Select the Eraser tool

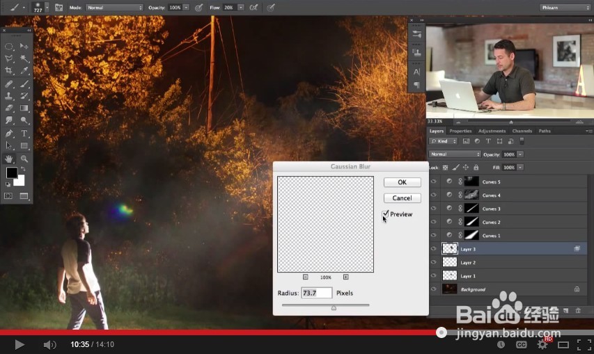point(9,108)
